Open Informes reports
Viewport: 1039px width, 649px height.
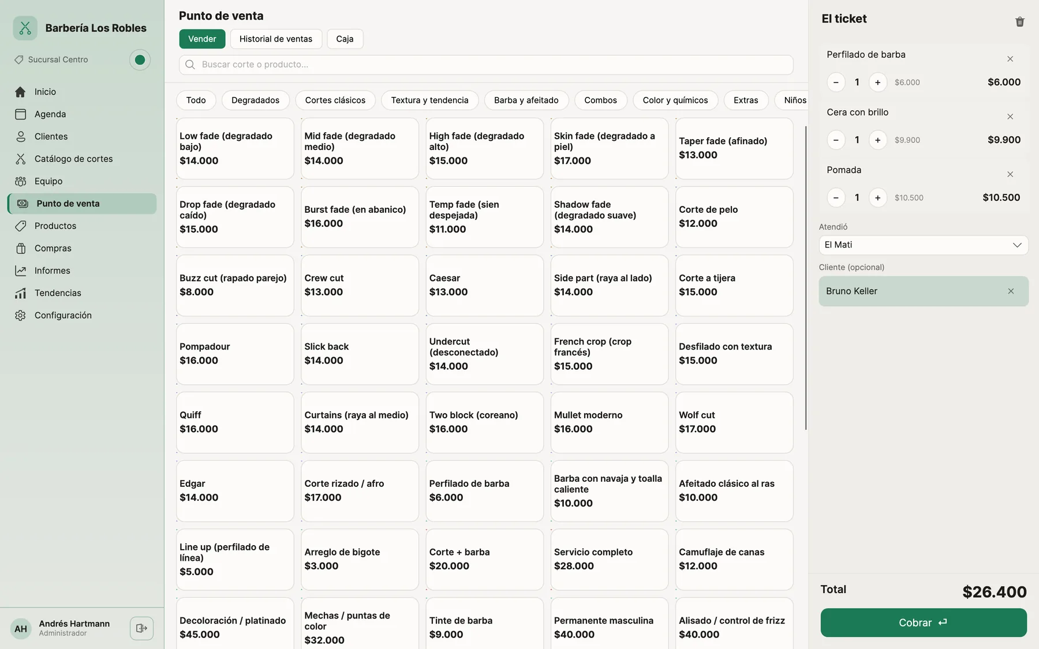pyautogui.click(x=82, y=271)
